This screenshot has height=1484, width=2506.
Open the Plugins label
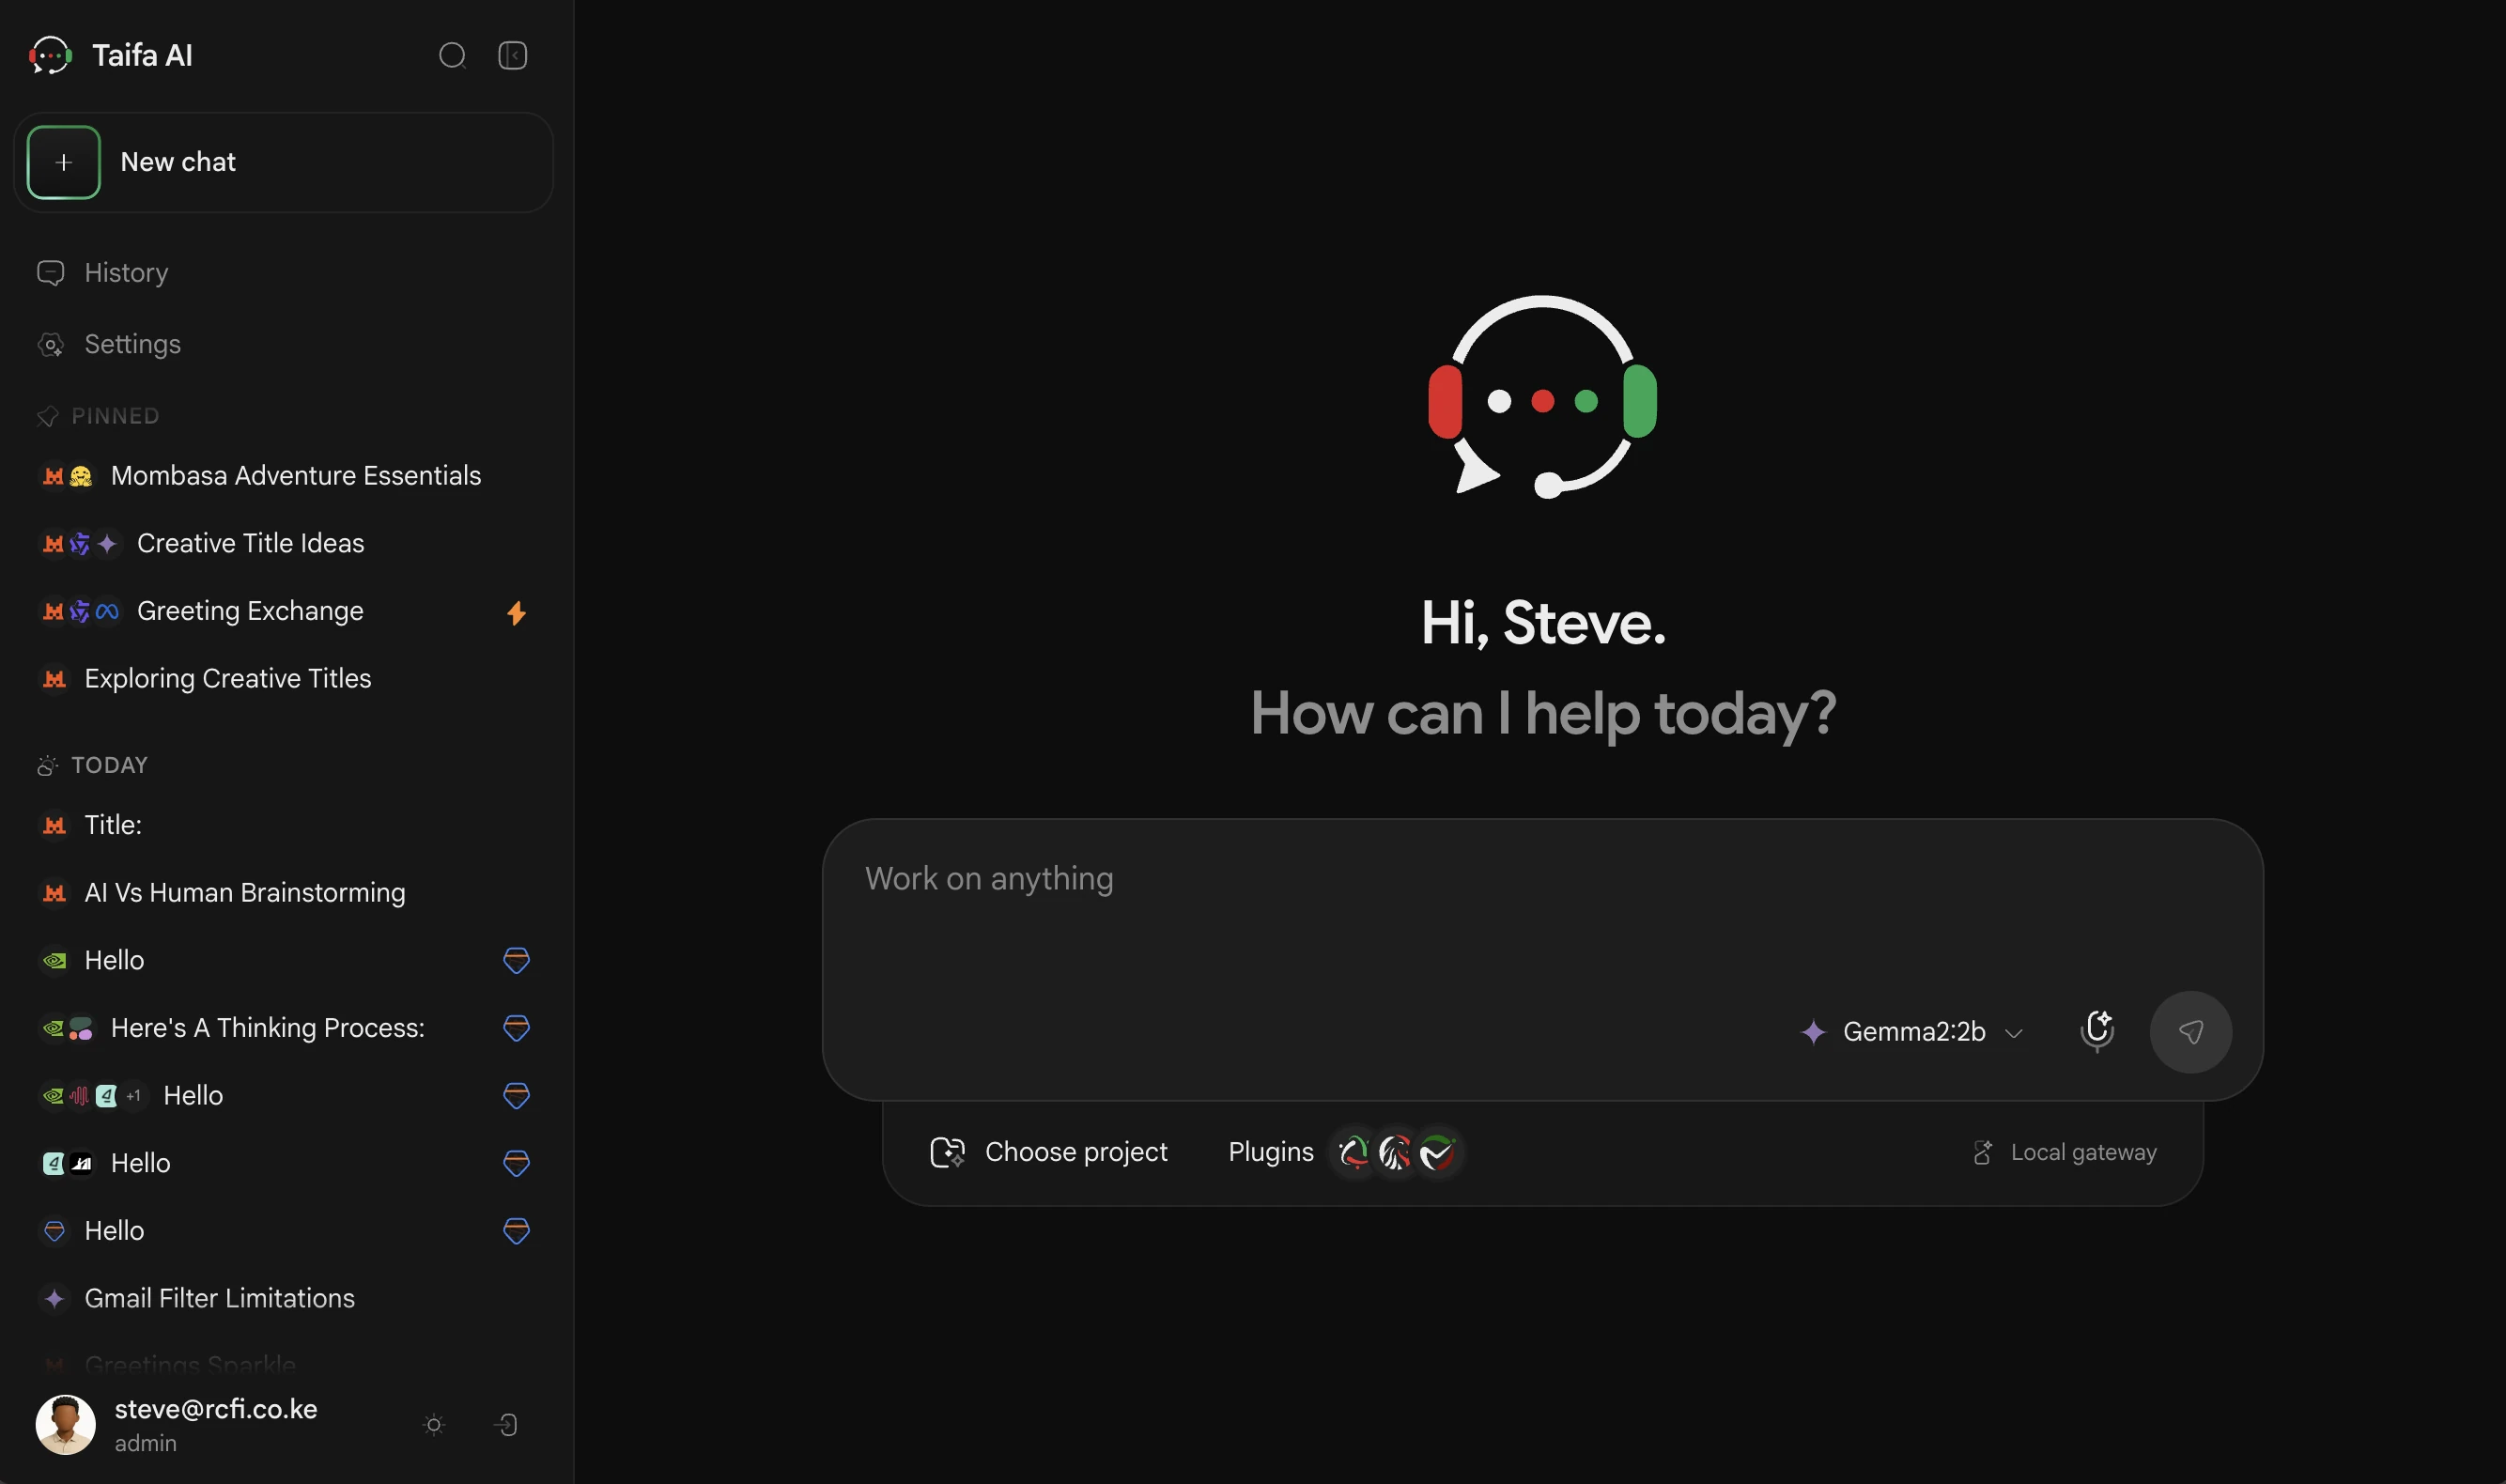[x=1271, y=1152]
